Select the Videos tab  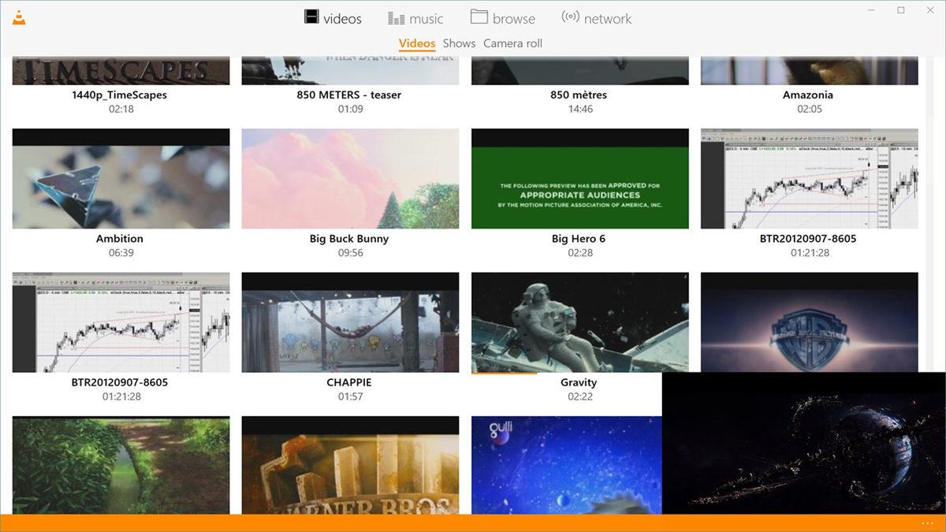coord(416,43)
